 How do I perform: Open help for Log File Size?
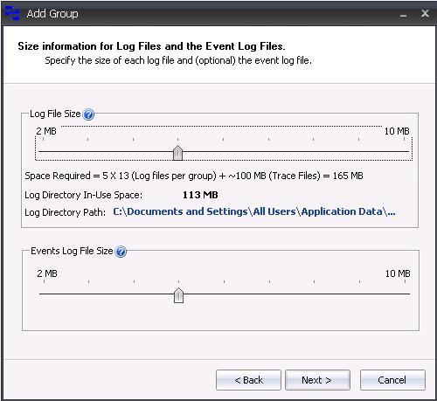(x=88, y=114)
